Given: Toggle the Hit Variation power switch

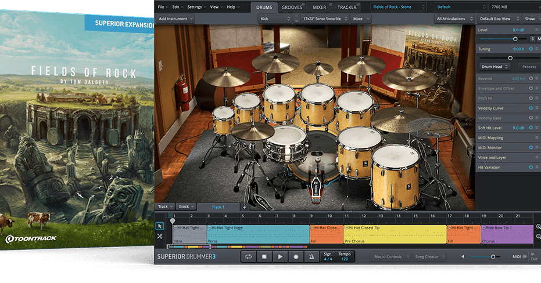Looking at the screenshot, I should click(531, 167).
